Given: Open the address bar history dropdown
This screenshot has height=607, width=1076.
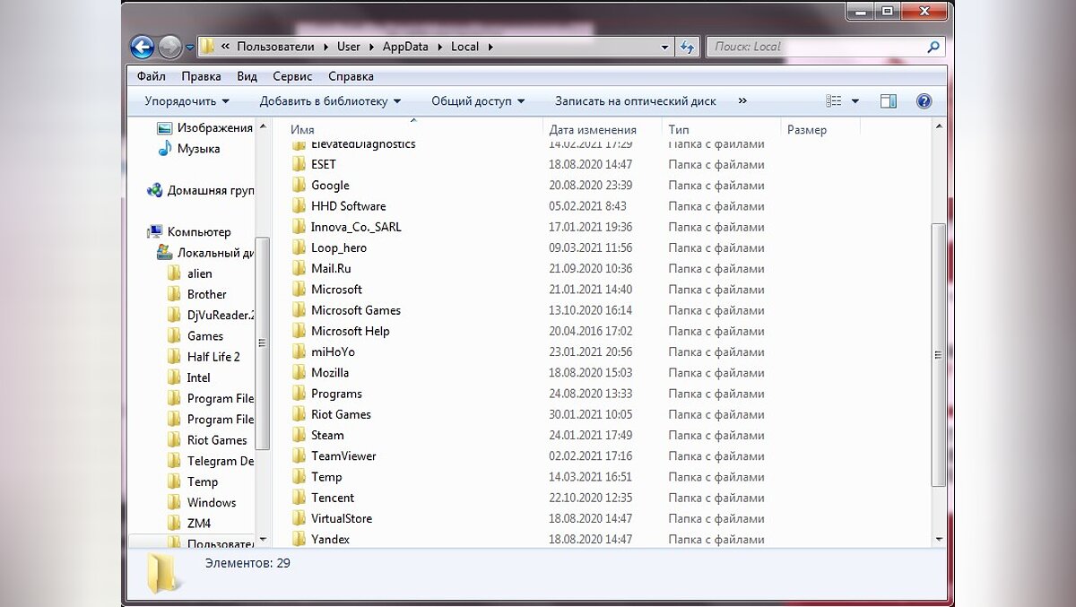Looking at the screenshot, I should pyautogui.click(x=664, y=47).
